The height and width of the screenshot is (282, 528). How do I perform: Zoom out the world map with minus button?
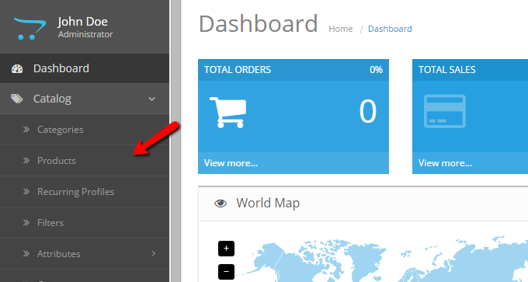click(226, 272)
